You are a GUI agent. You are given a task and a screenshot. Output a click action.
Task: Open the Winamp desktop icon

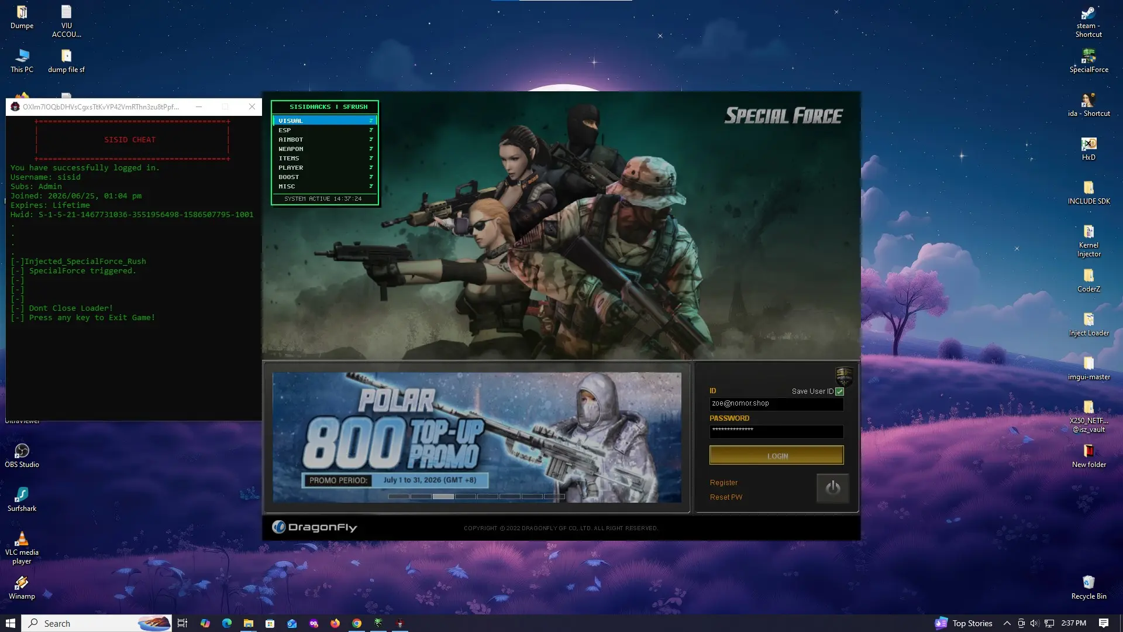click(x=22, y=588)
